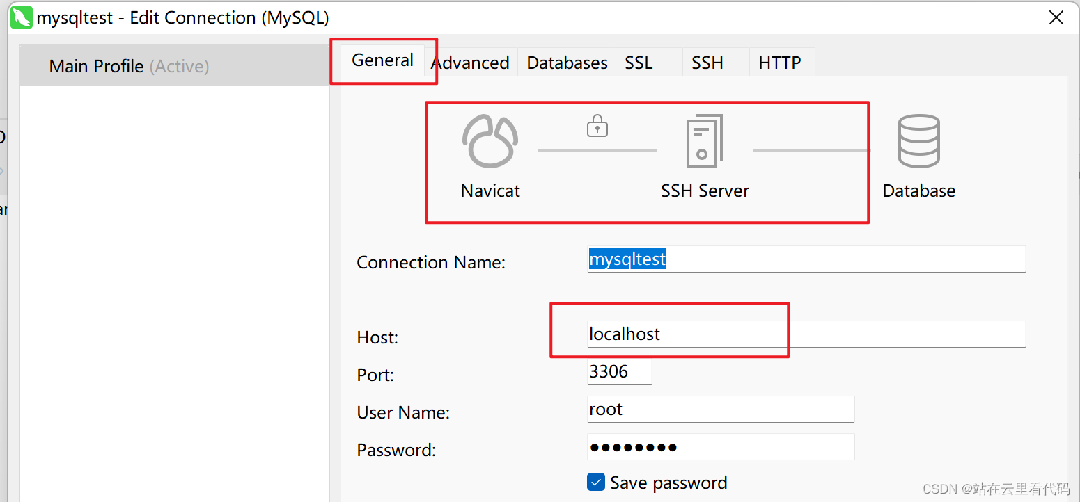1080x502 pixels.
Task: Click the Password input field
Action: (x=721, y=446)
